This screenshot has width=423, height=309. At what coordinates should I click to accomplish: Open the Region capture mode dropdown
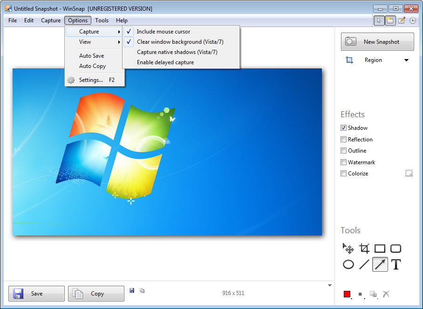(x=406, y=60)
